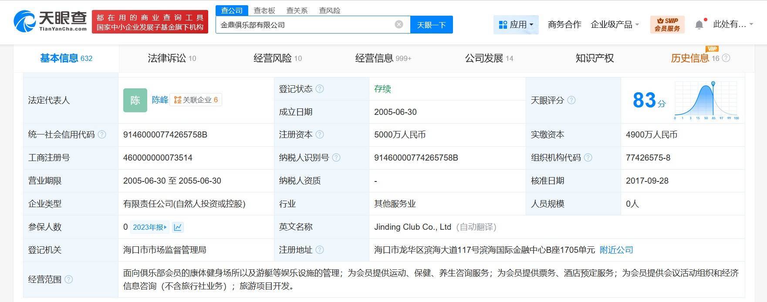
Task: Click the business term 2005-06-30 至 2055-06-30
Action: [x=172, y=181]
